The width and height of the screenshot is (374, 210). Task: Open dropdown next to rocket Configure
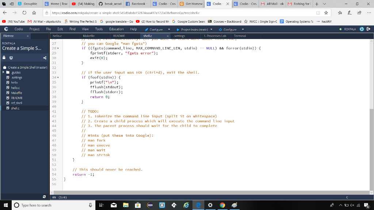point(169,30)
